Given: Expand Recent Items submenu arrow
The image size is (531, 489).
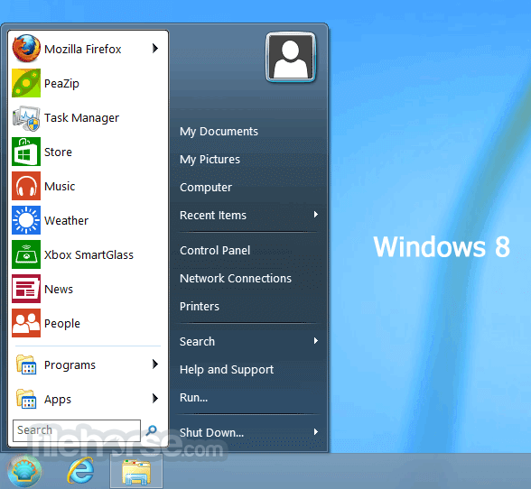Looking at the screenshot, I should coord(316,214).
